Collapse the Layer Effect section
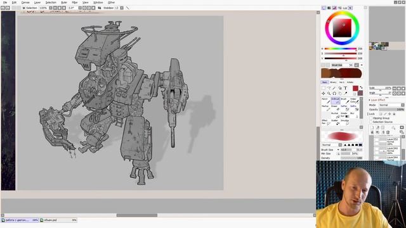This screenshot has width=406, height=228. click(x=369, y=100)
